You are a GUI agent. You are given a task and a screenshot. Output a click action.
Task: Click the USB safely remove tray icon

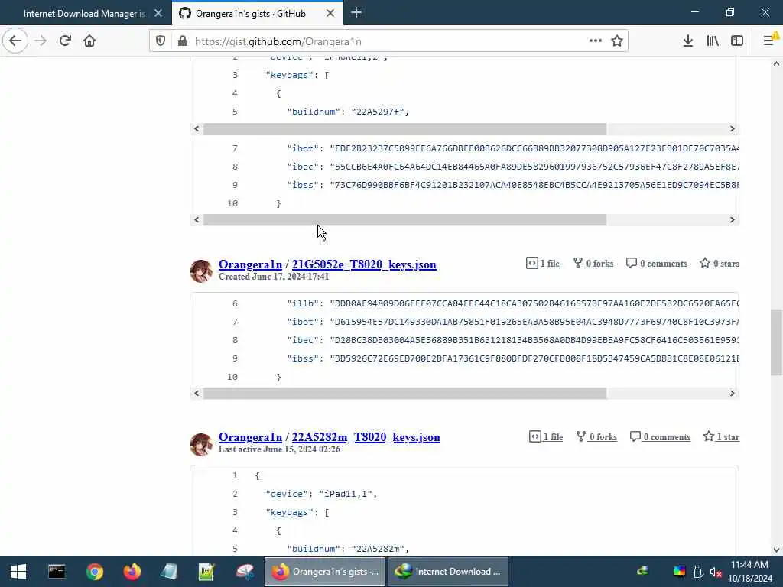tap(698, 572)
